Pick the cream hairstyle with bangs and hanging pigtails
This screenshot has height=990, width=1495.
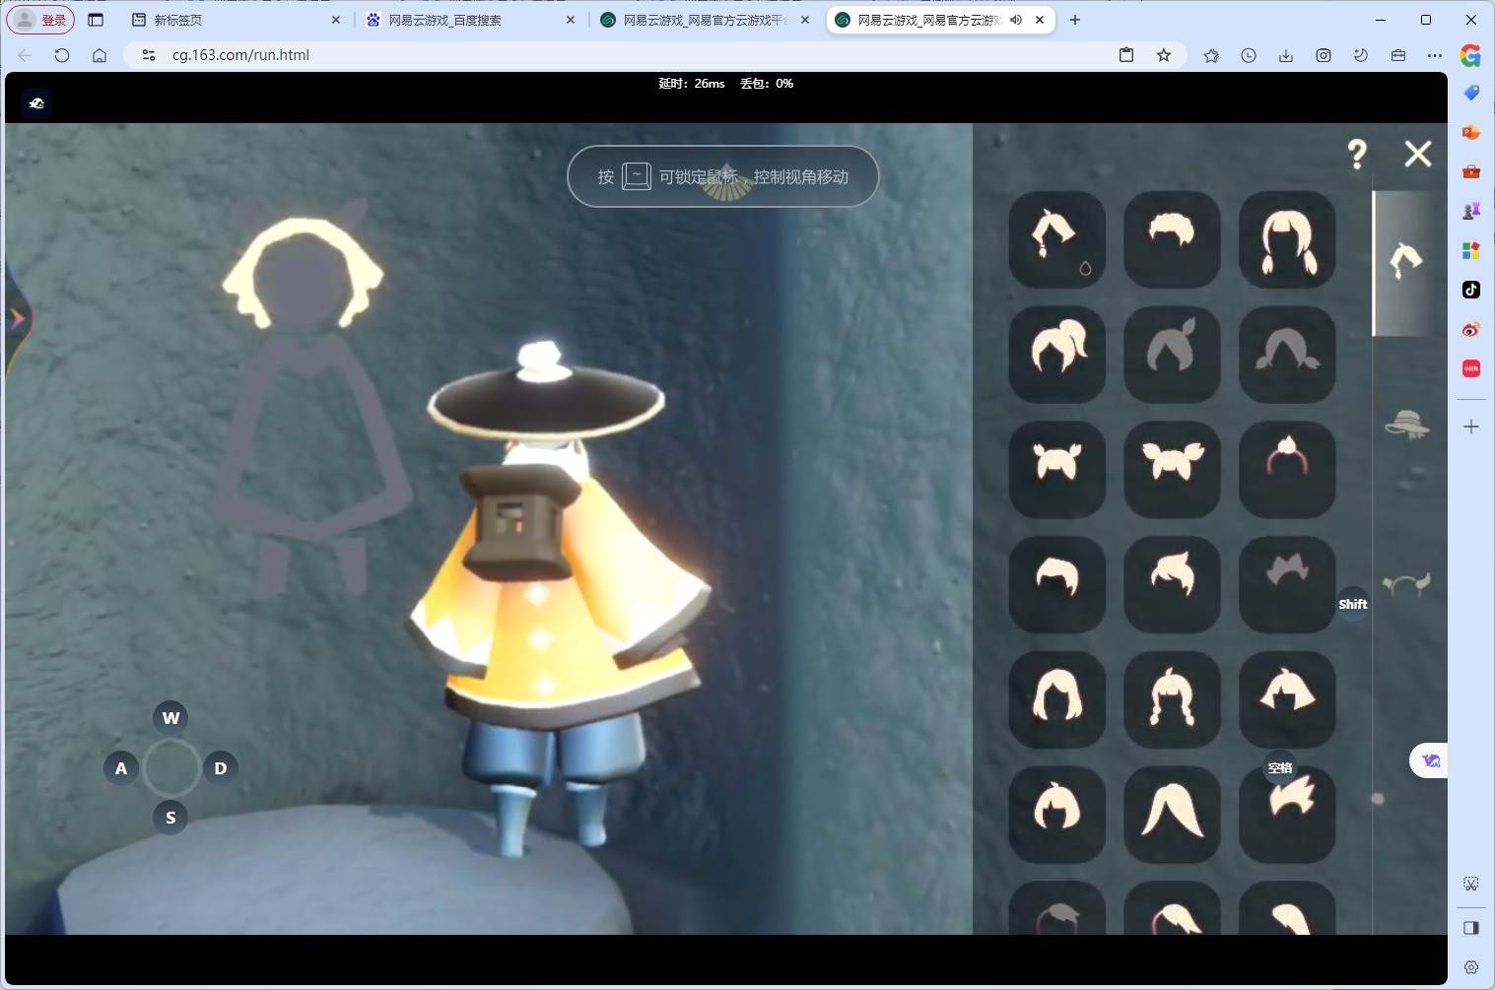tap(1287, 239)
